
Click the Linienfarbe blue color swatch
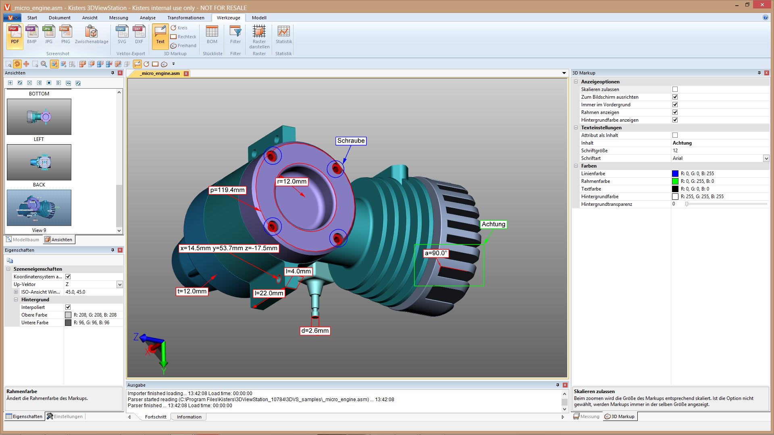[x=675, y=173]
